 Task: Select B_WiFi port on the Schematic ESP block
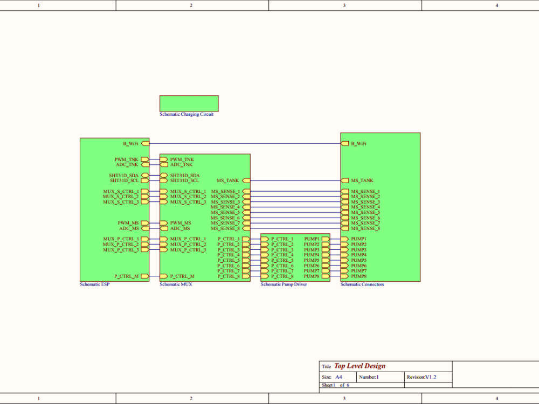click(x=146, y=144)
